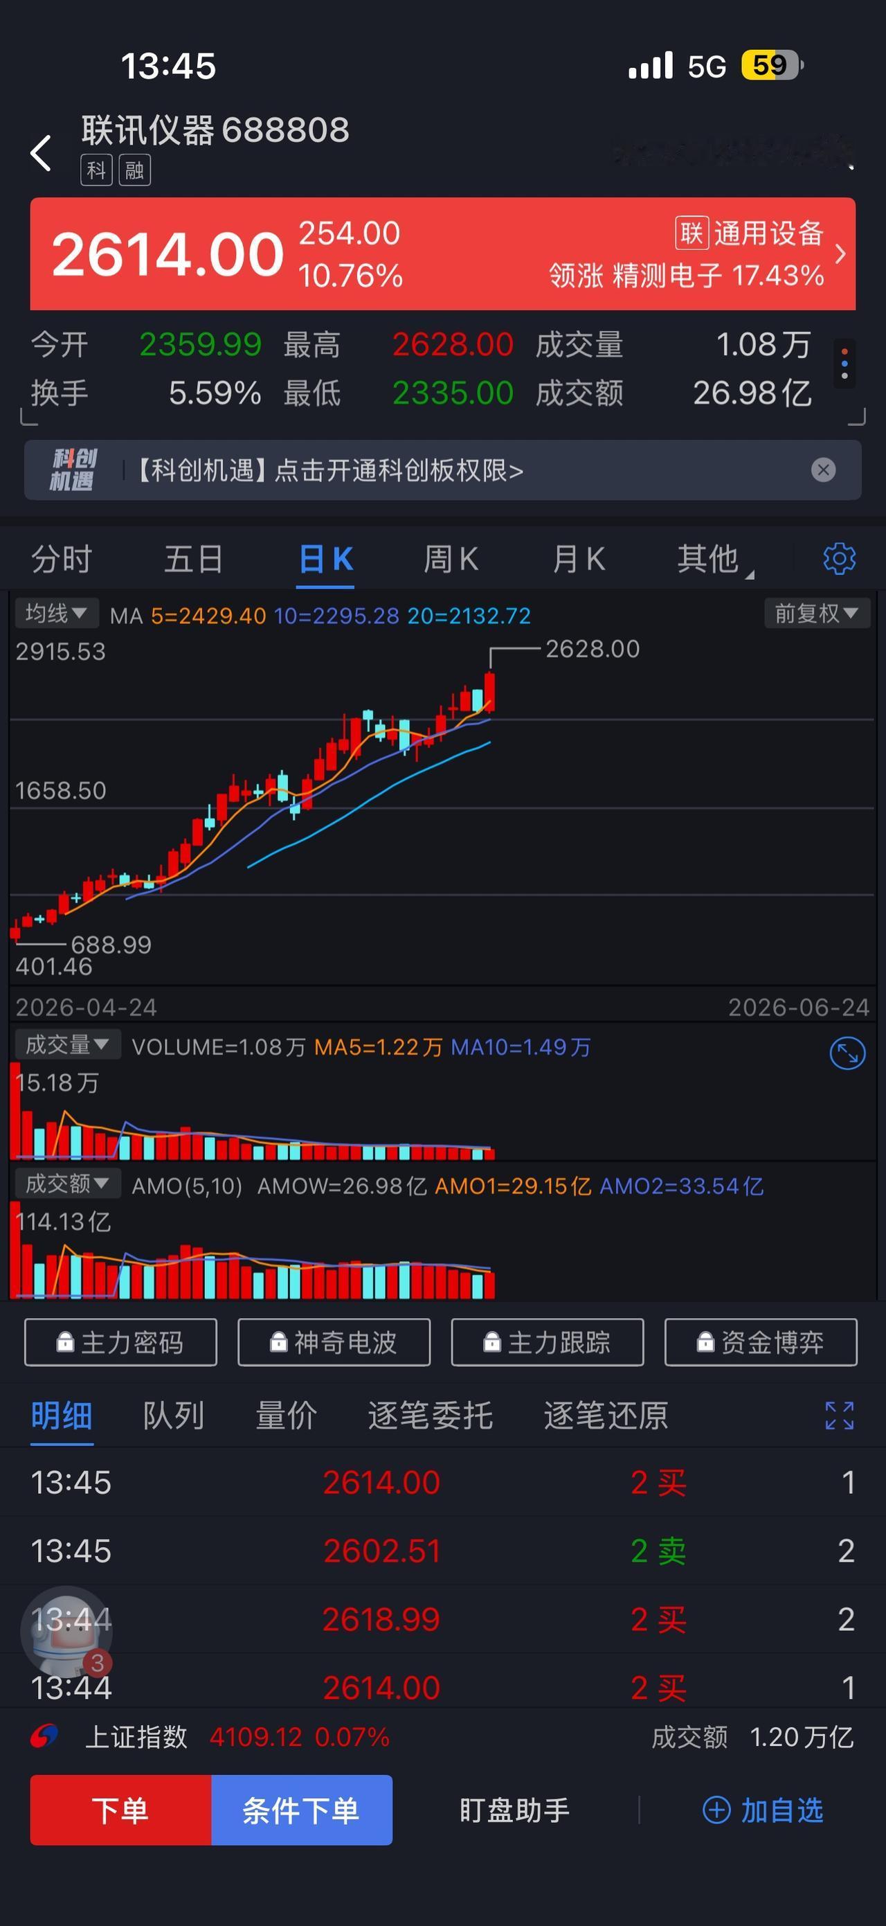Tap the 融 badge under stock name
Image resolution: width=886 pixels, height=1926 pixels.
[x=134, y=170]
